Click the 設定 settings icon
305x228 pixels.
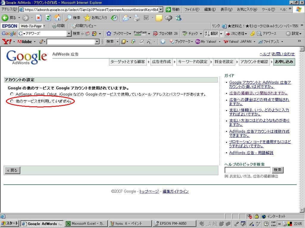pyautogui.click(x=288, y=34)
